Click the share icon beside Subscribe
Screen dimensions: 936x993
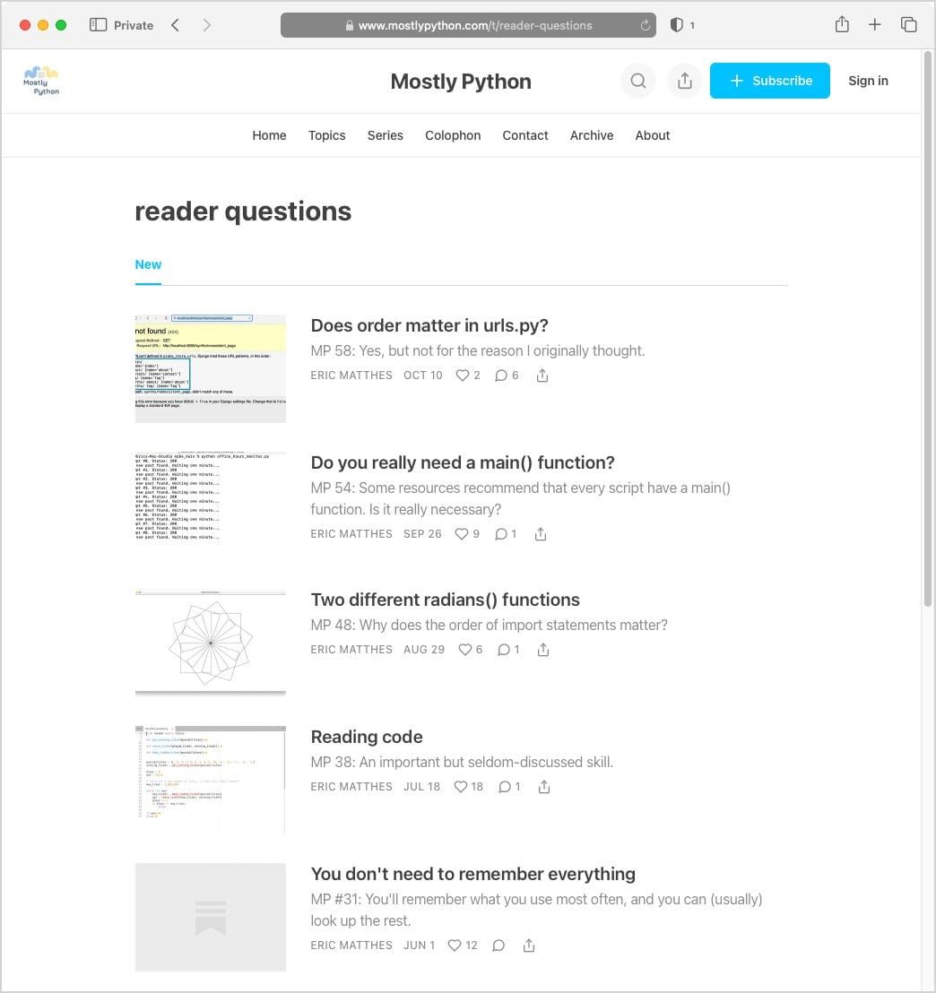(x=684, y=81)
